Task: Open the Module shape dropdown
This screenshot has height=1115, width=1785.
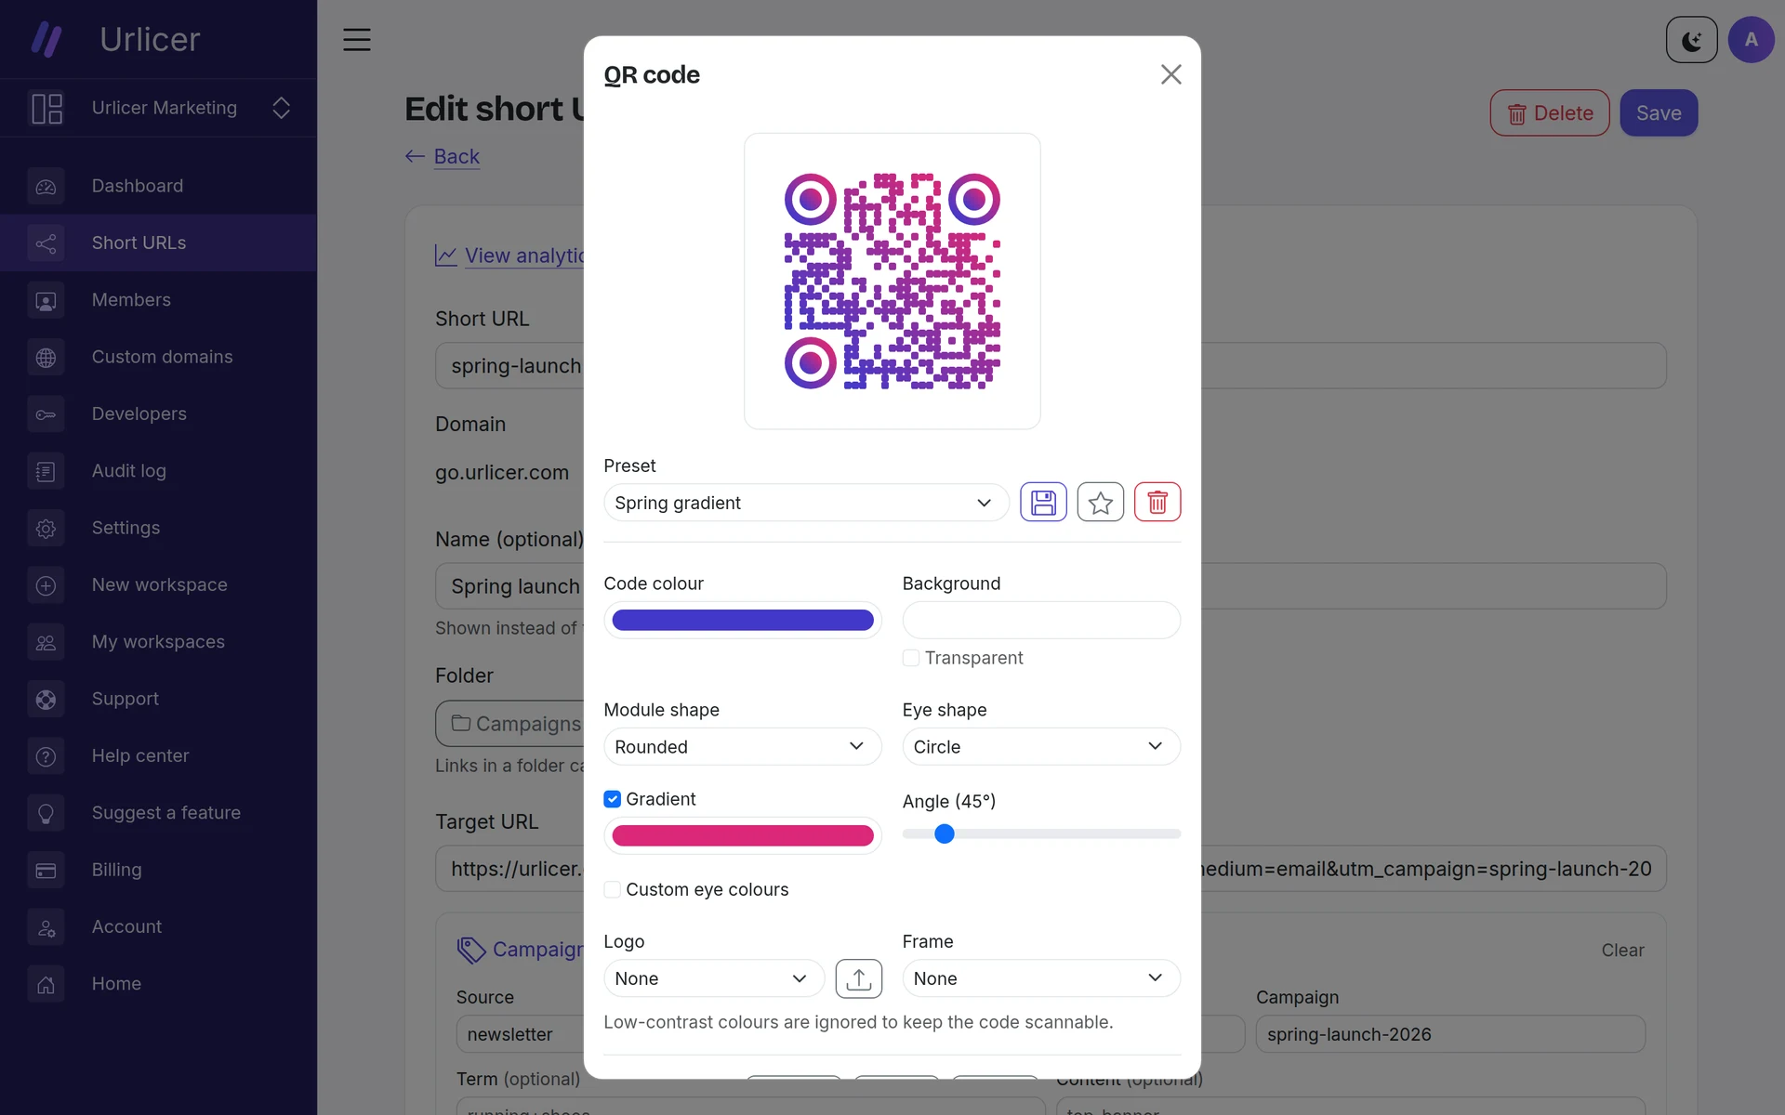Action: coord(743,747)
